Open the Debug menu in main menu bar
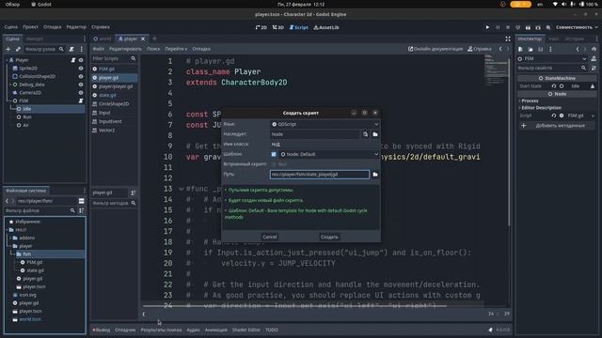 (x=53, y=27)
